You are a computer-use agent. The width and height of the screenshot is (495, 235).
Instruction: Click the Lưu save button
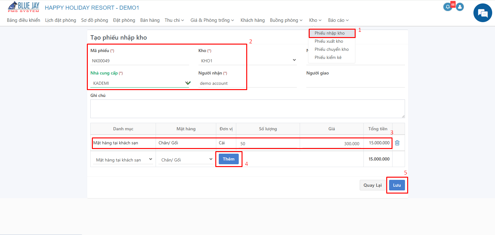397,185
